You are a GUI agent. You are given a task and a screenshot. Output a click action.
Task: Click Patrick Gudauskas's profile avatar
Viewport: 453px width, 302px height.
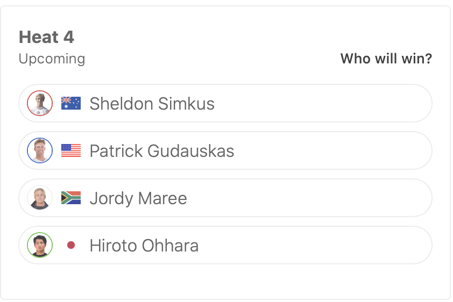tap(40, 150)
